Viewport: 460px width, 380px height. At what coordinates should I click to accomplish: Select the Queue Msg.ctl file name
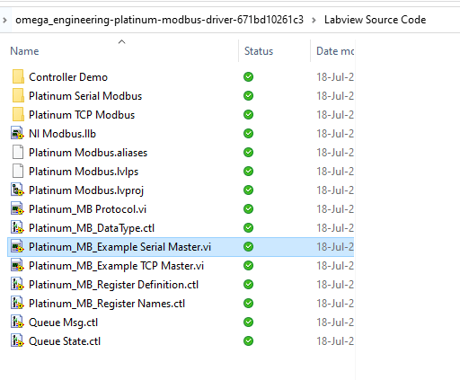(63, 323)
